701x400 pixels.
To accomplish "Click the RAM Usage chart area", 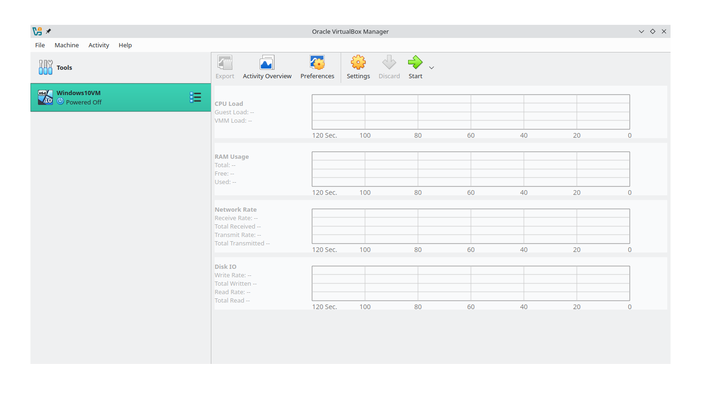I will coord(471,169).
